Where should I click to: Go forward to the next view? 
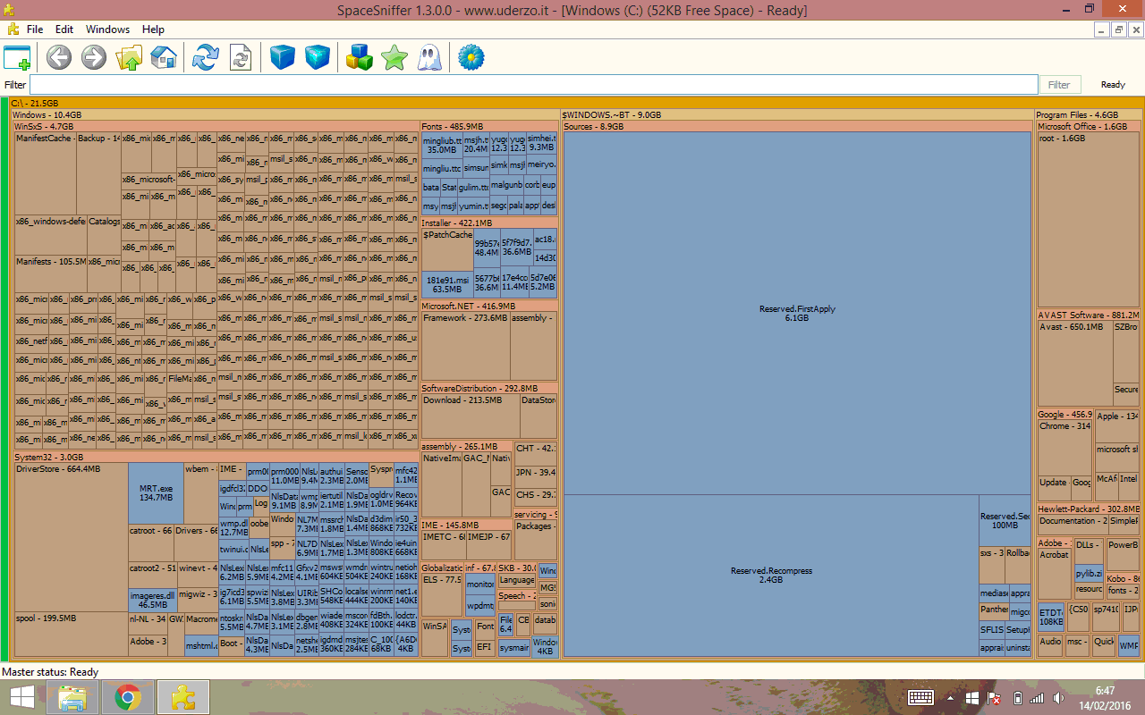pyautogui.click(x=94, y=58)
